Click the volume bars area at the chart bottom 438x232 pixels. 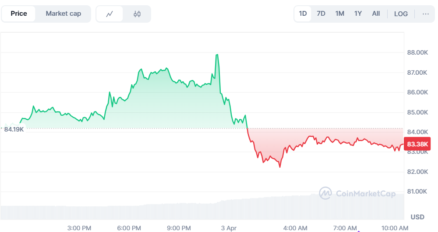coord(201,209)
